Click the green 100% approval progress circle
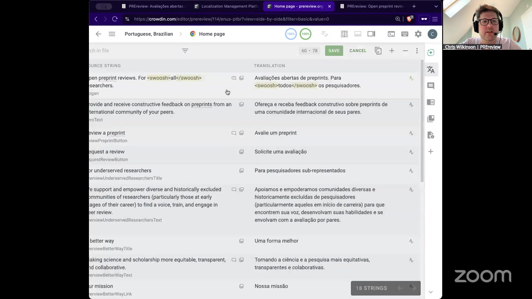The height and width of the screenshot is (299, 532). click(x=305, y=34)
